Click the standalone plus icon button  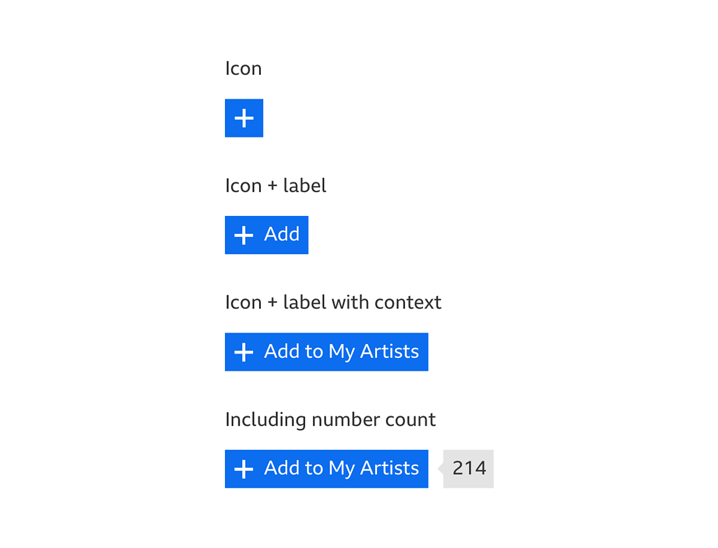[244, 118]
